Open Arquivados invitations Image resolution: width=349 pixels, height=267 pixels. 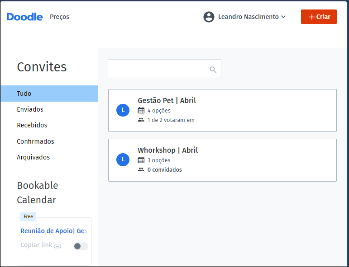[33, 157]
